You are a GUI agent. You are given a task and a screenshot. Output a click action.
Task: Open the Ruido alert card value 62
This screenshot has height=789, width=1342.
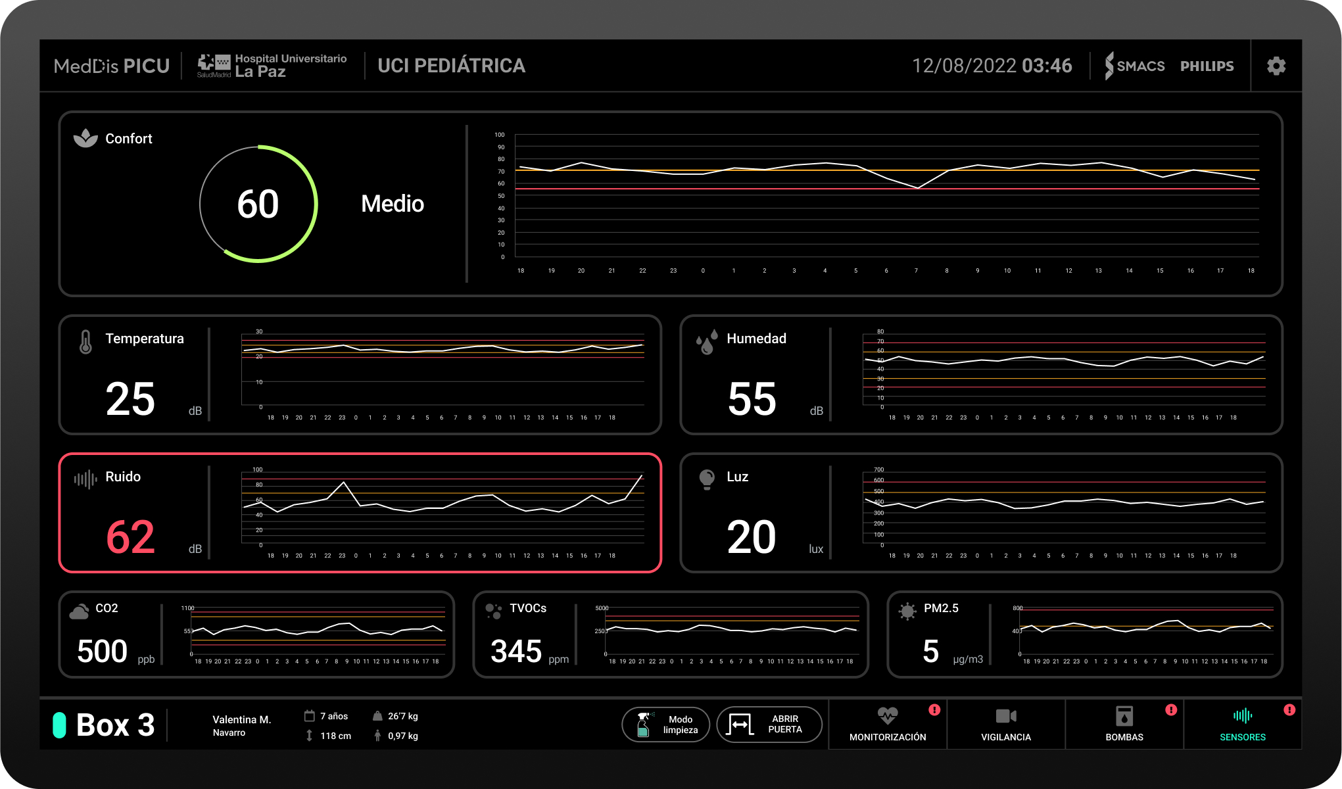click(x=130, y=537)
